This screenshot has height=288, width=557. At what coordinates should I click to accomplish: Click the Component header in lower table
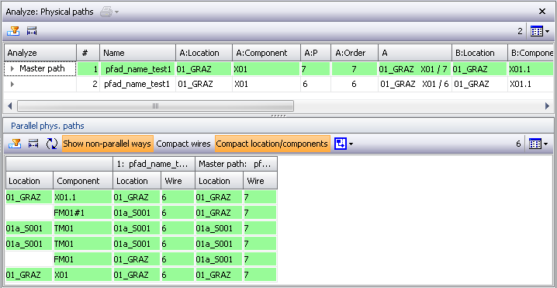click(83, 181)
